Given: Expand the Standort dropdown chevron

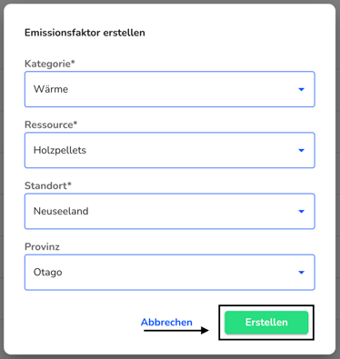Looking at the screenshot, I should pos(301,211).
